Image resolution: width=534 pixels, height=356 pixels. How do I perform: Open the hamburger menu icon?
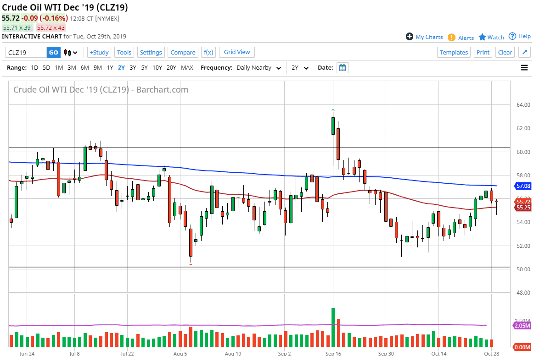524,68
